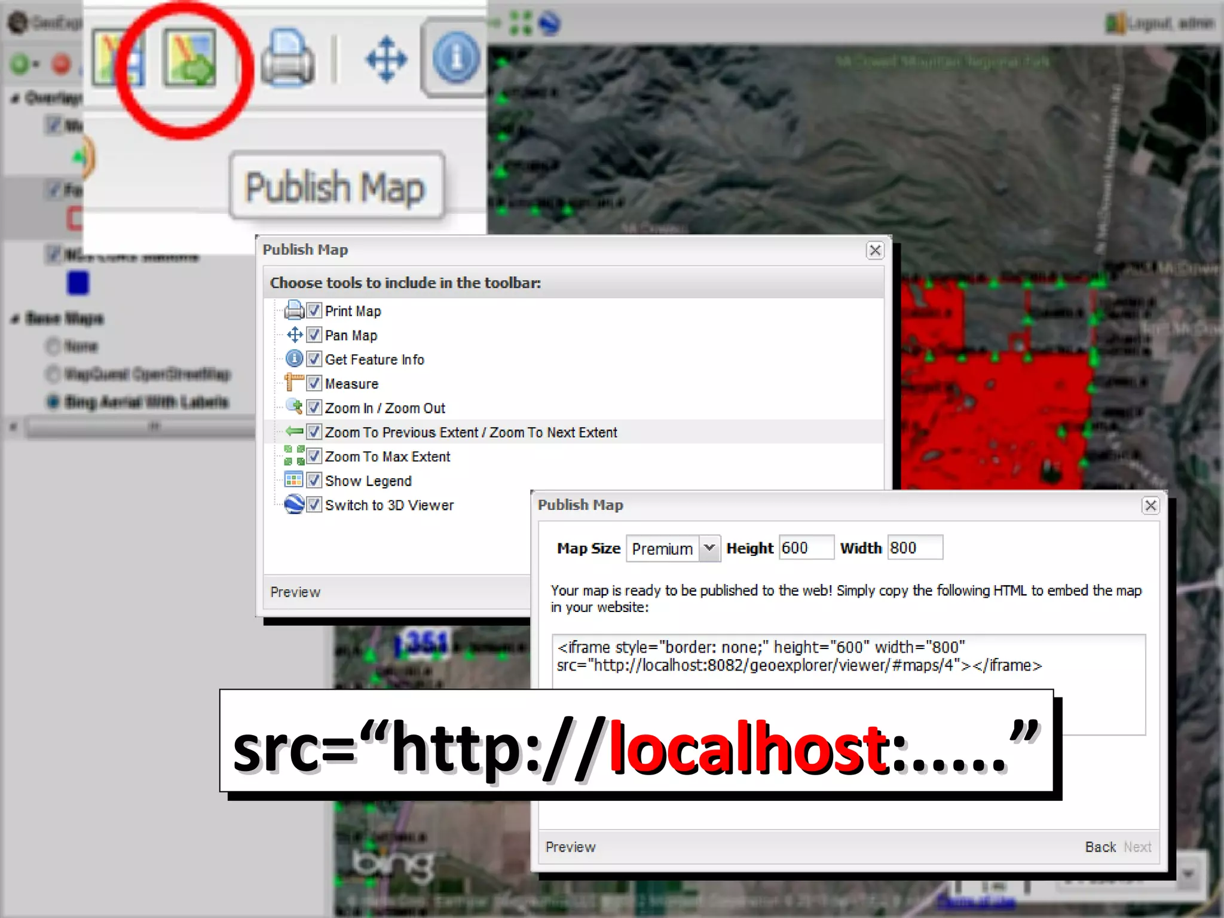Close the embed code Publish Map dialog
The image size is (1224, 918).
1150,506
